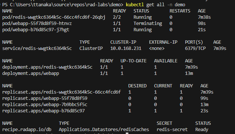Click the blue command decoration dot beside the prompt

[0, 4]
